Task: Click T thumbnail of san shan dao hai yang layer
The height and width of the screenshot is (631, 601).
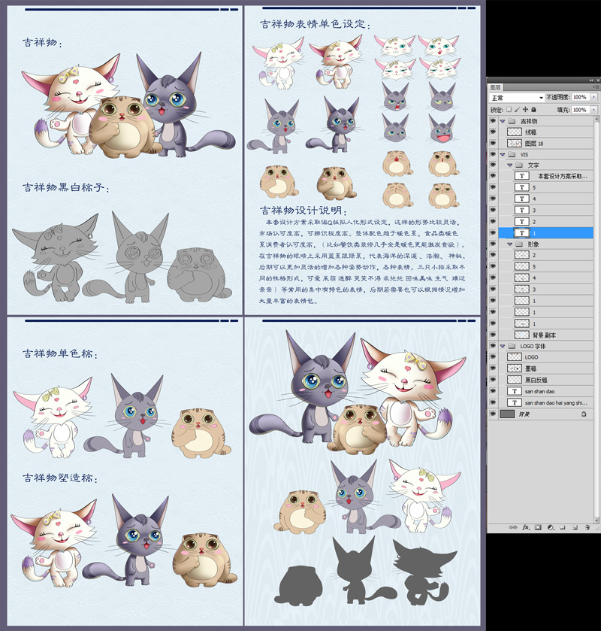Action: pyautogui.click(x=515, y=402)
